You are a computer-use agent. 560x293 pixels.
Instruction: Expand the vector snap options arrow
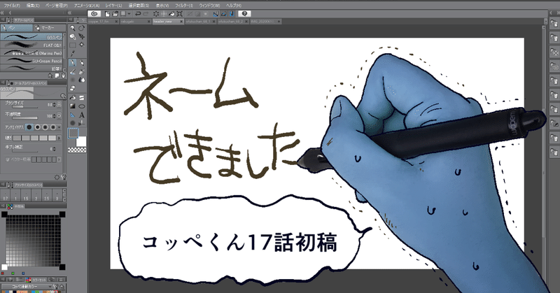(x=59, y=159)
